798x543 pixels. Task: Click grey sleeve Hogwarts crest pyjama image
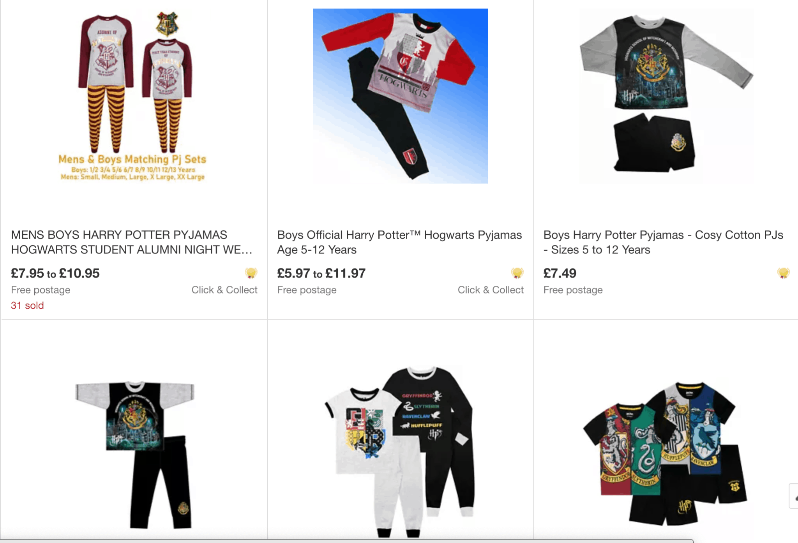click(x=666, y=96)
